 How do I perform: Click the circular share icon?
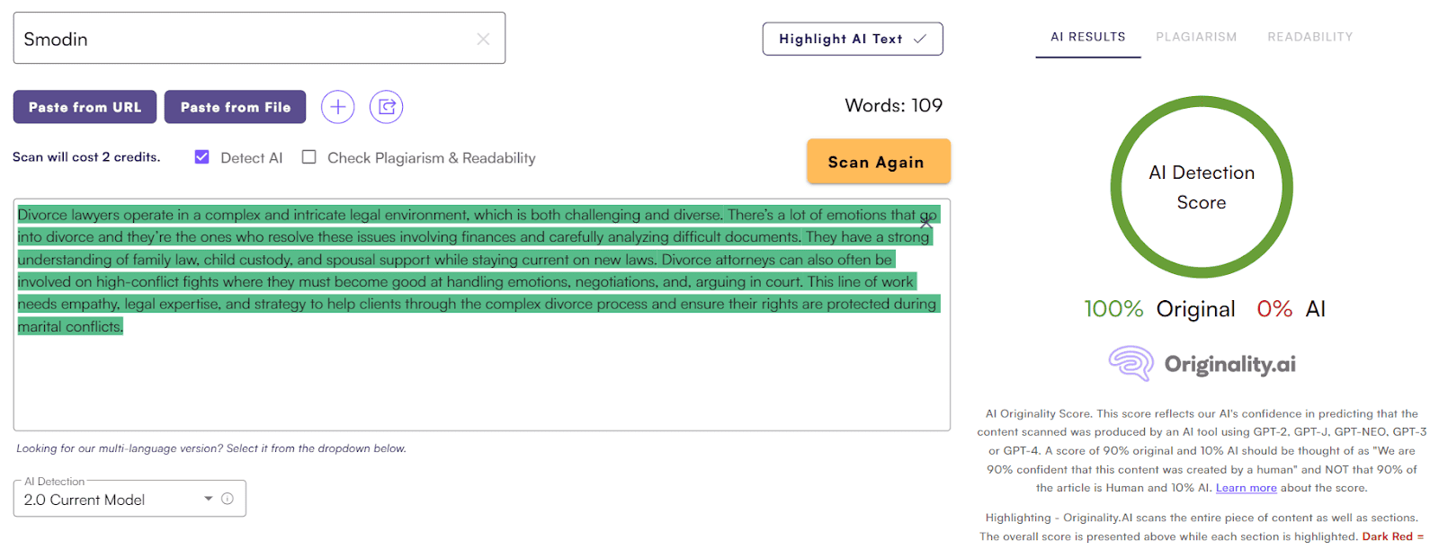(387, 107)
